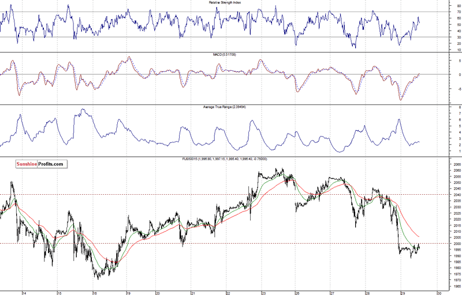Click the 80 level on RSI axis
Viewport: 462px width, 295px height.
coord(459,6)
